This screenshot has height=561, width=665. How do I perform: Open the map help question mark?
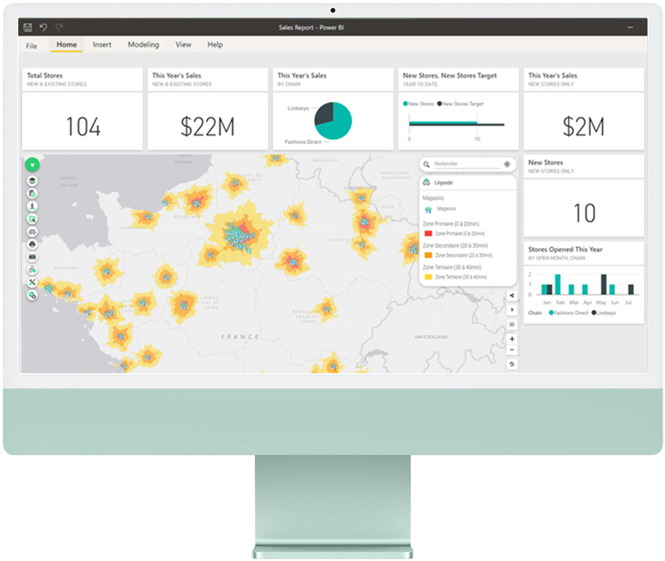[512, 310]
